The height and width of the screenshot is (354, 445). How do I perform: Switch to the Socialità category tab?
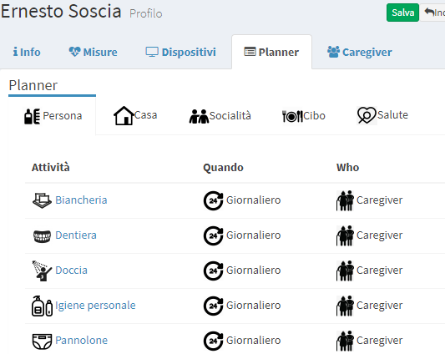click(220, 116)
